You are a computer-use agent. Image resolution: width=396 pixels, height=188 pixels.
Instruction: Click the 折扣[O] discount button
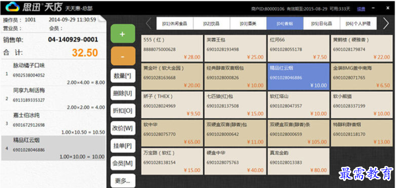point(123,111)
